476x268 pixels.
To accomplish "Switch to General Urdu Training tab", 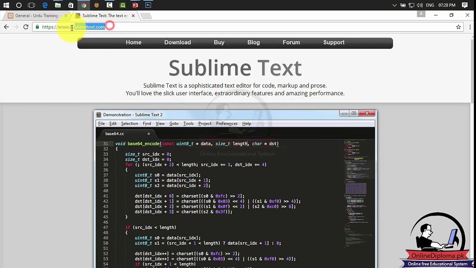I will (36, 16).
